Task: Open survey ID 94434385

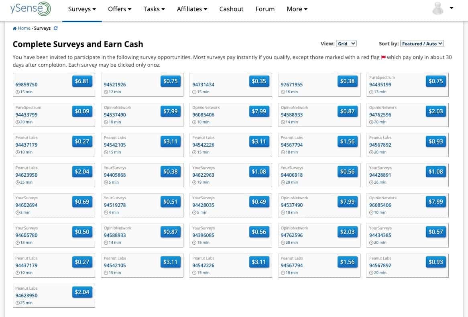Action: [380, 235]
